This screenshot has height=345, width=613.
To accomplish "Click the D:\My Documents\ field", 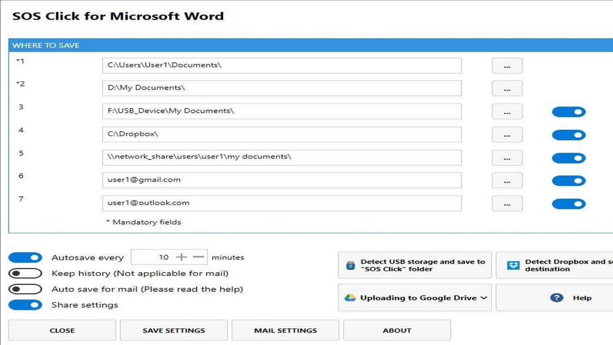I will tap(282, 88).
